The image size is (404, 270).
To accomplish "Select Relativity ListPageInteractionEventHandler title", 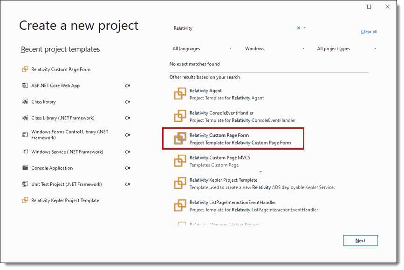I will point(233,202).
